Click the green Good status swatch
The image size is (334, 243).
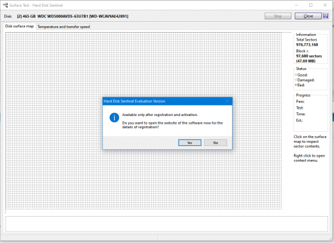(x=296, y=75)
